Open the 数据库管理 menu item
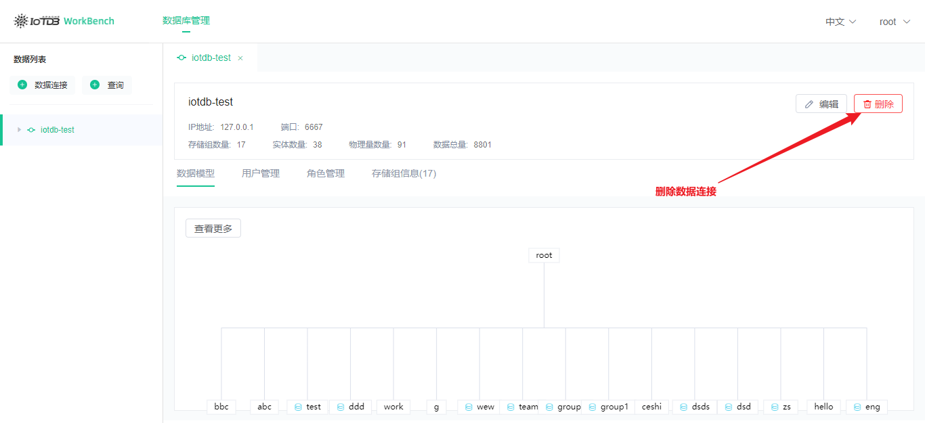This screenshot has width=925, height=423. click(186, 21)
